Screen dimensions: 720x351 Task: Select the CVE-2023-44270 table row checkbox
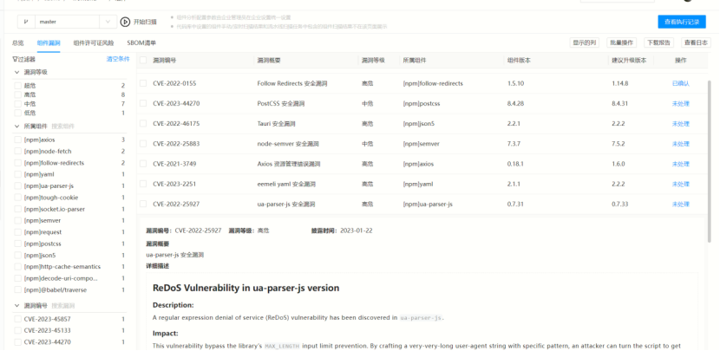click(143, 103)
